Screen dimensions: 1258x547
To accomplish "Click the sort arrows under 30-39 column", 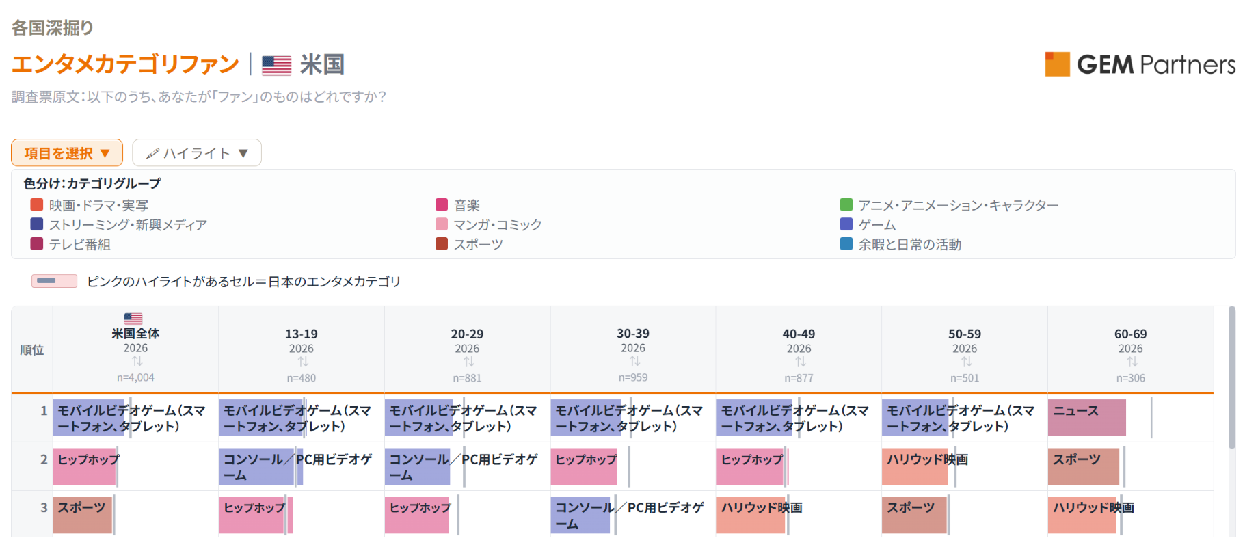I will tap(635, 362).
